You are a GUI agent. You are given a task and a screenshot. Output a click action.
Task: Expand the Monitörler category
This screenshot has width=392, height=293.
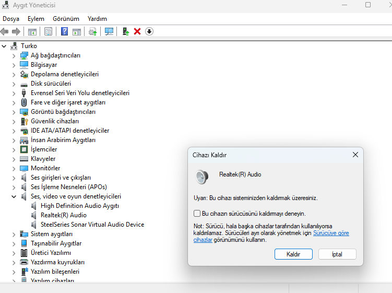click(x=14, y=168)
